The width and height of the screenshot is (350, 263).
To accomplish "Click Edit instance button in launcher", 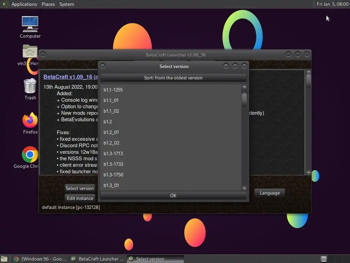I will tap(80, 198).
